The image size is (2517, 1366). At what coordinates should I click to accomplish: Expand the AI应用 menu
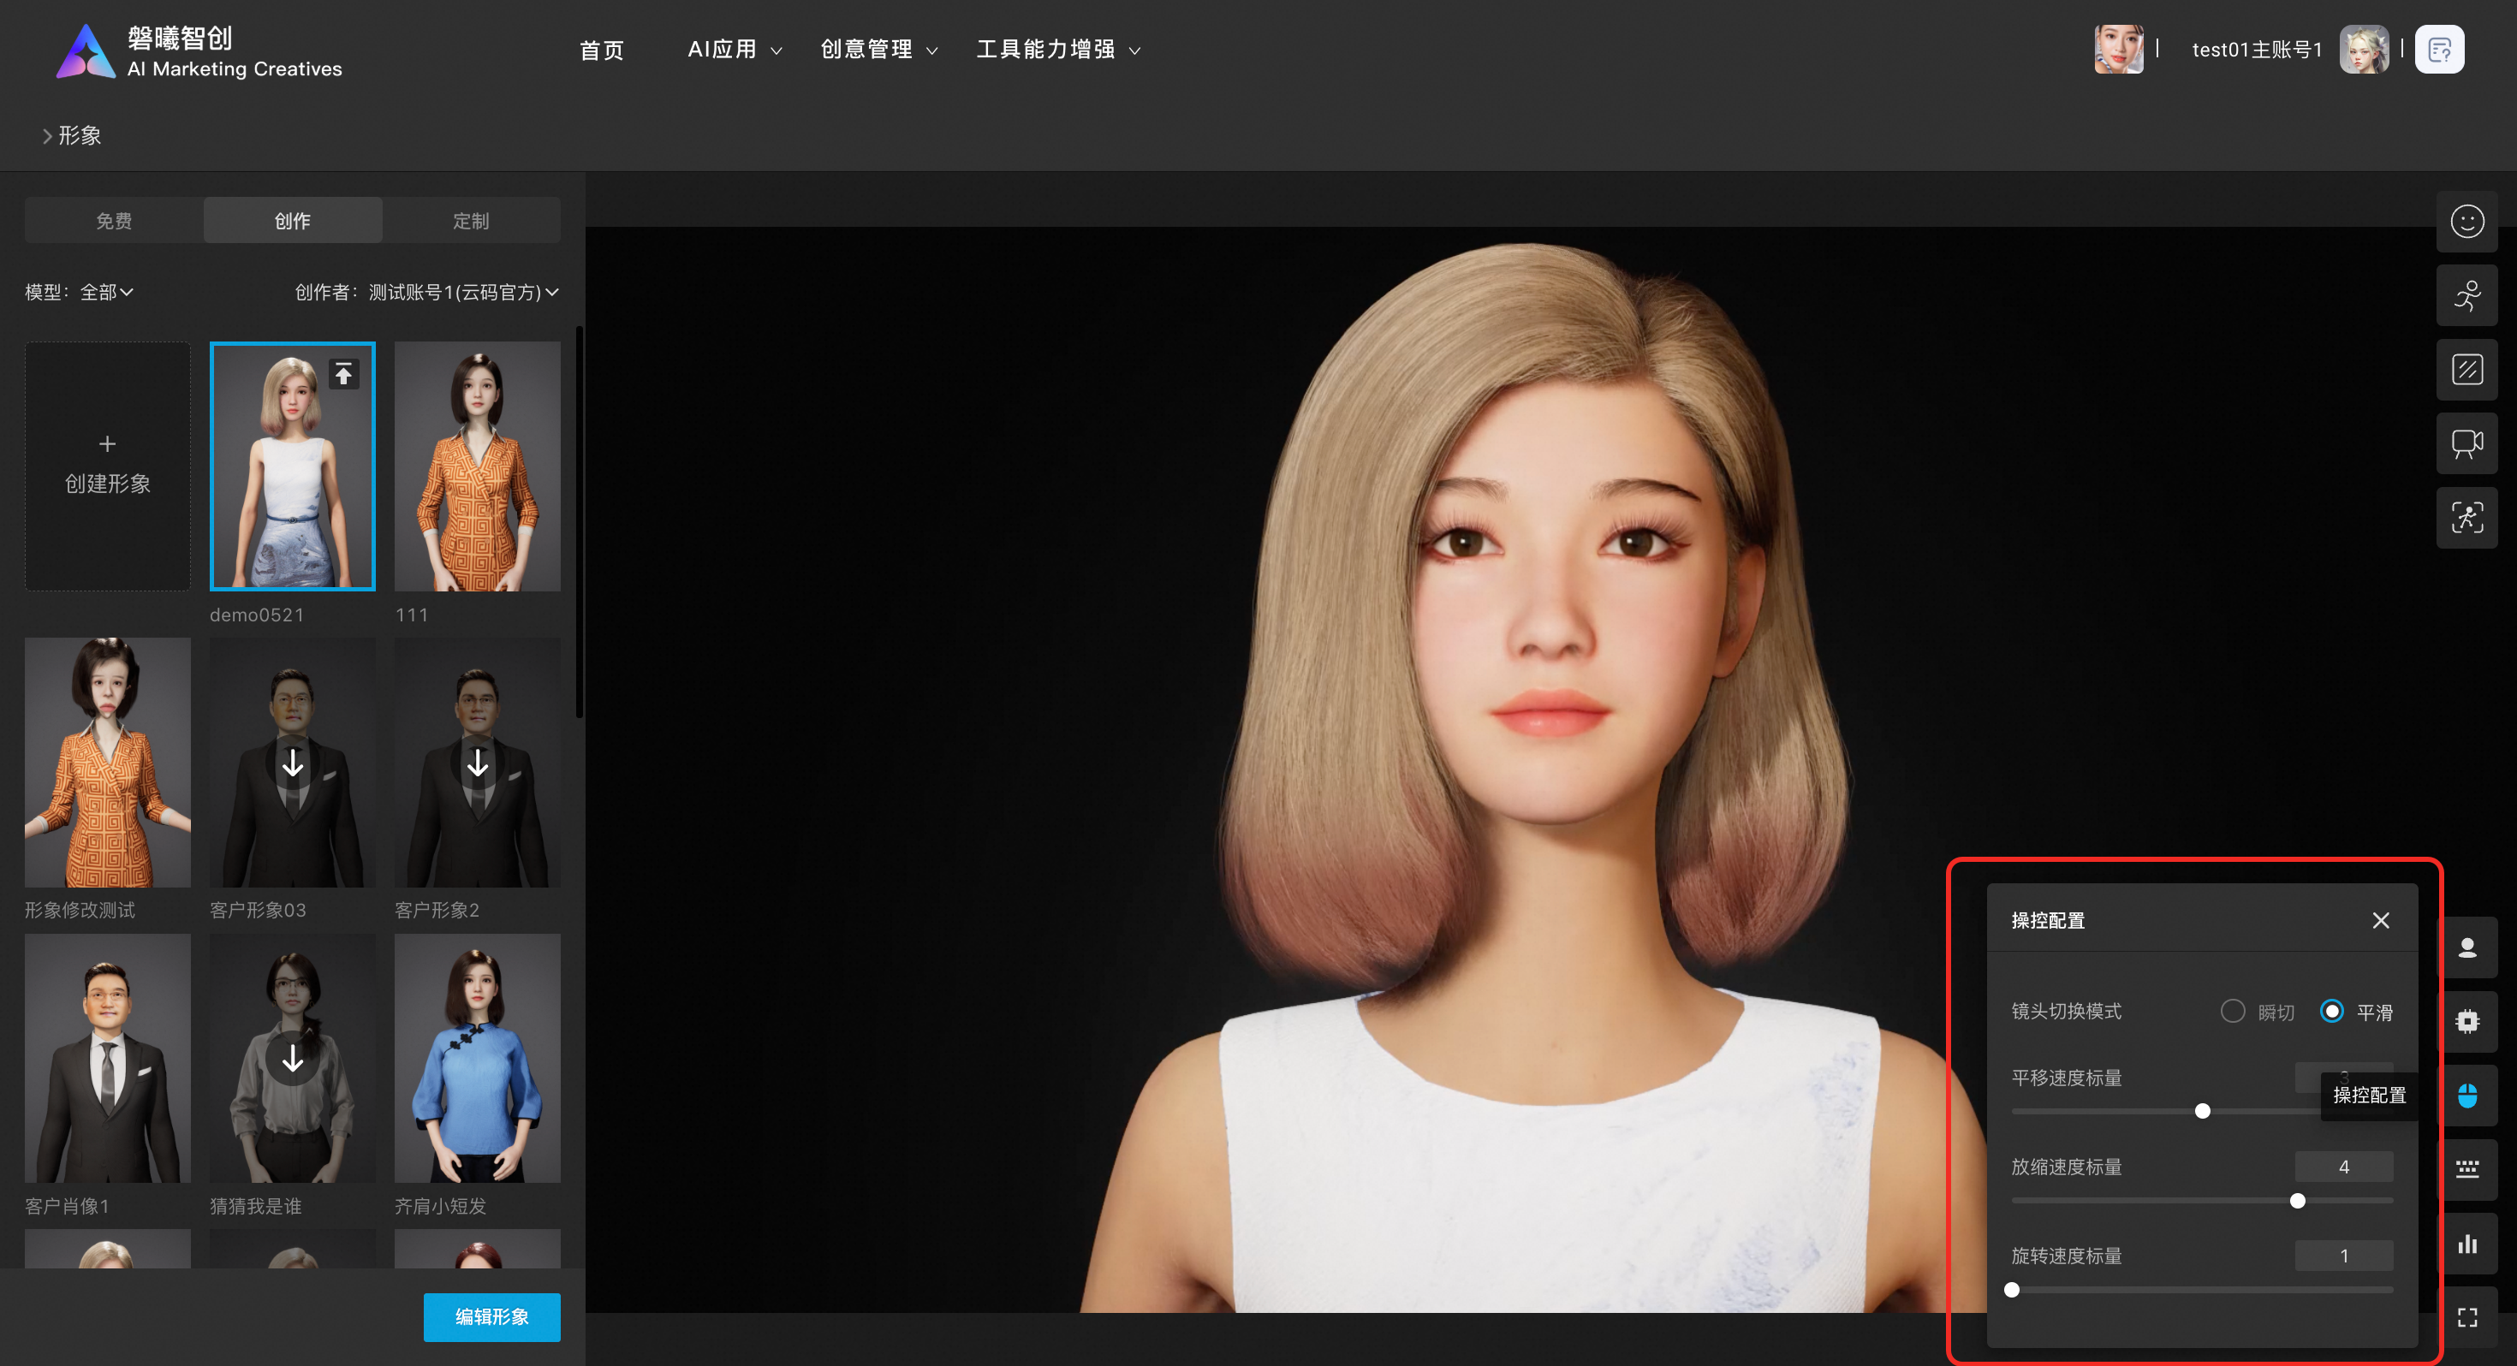tap(734, 50)
